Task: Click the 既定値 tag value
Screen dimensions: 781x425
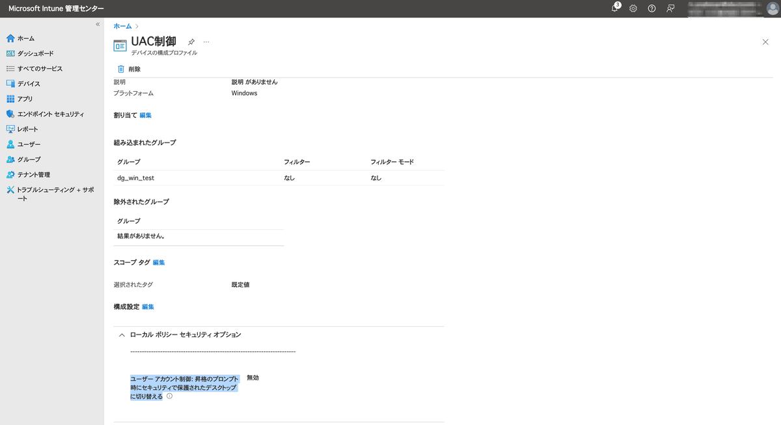Action: (241, 284)
